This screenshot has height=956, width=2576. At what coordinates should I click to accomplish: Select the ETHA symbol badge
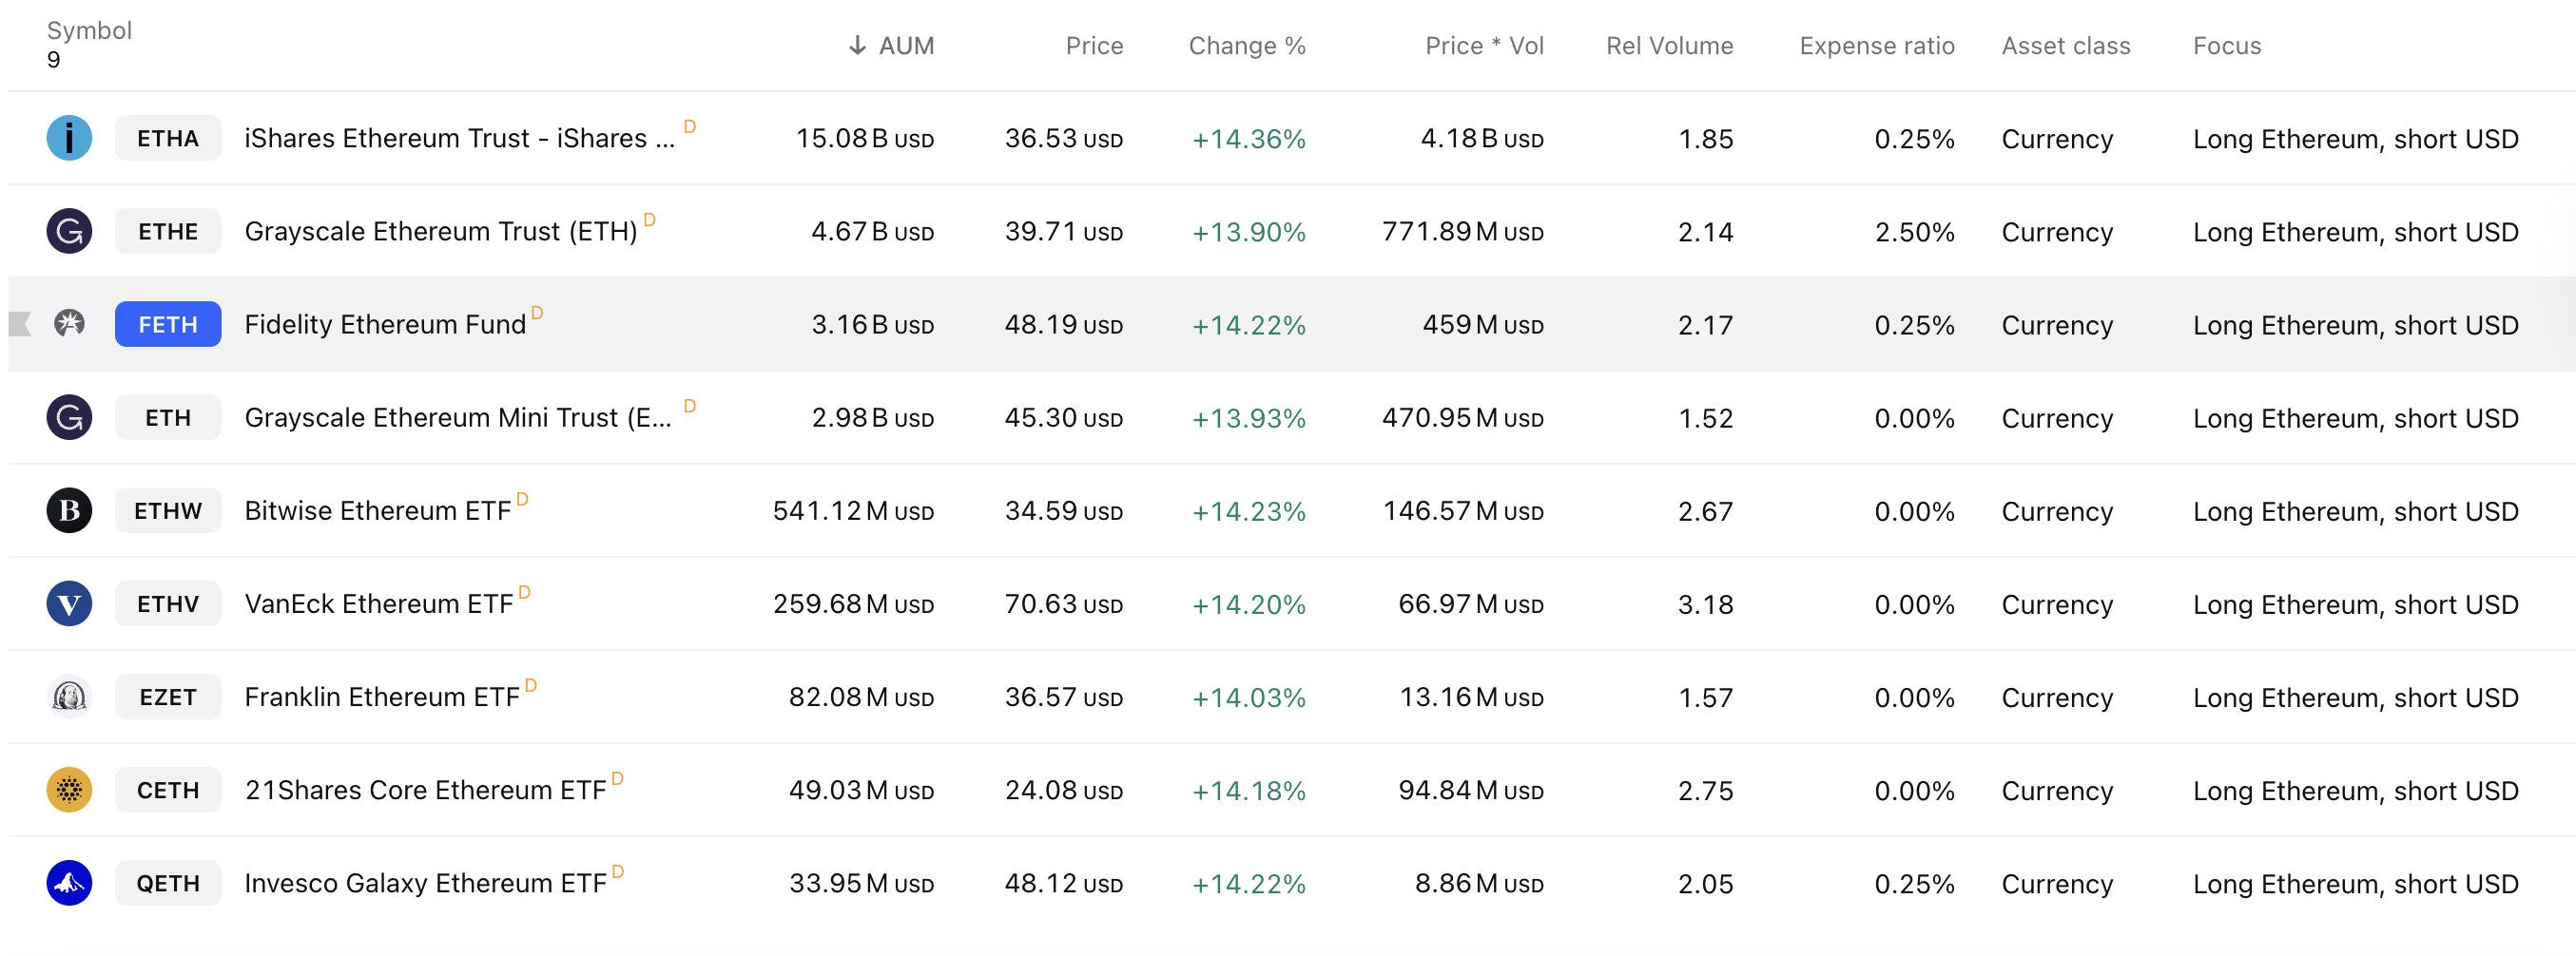point(167,138)
